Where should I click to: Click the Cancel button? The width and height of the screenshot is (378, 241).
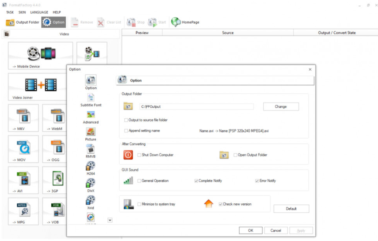pyautogui.click(x=276, y=230)
